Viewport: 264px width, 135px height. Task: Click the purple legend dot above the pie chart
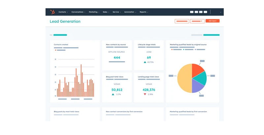click(x=196, y=50)
